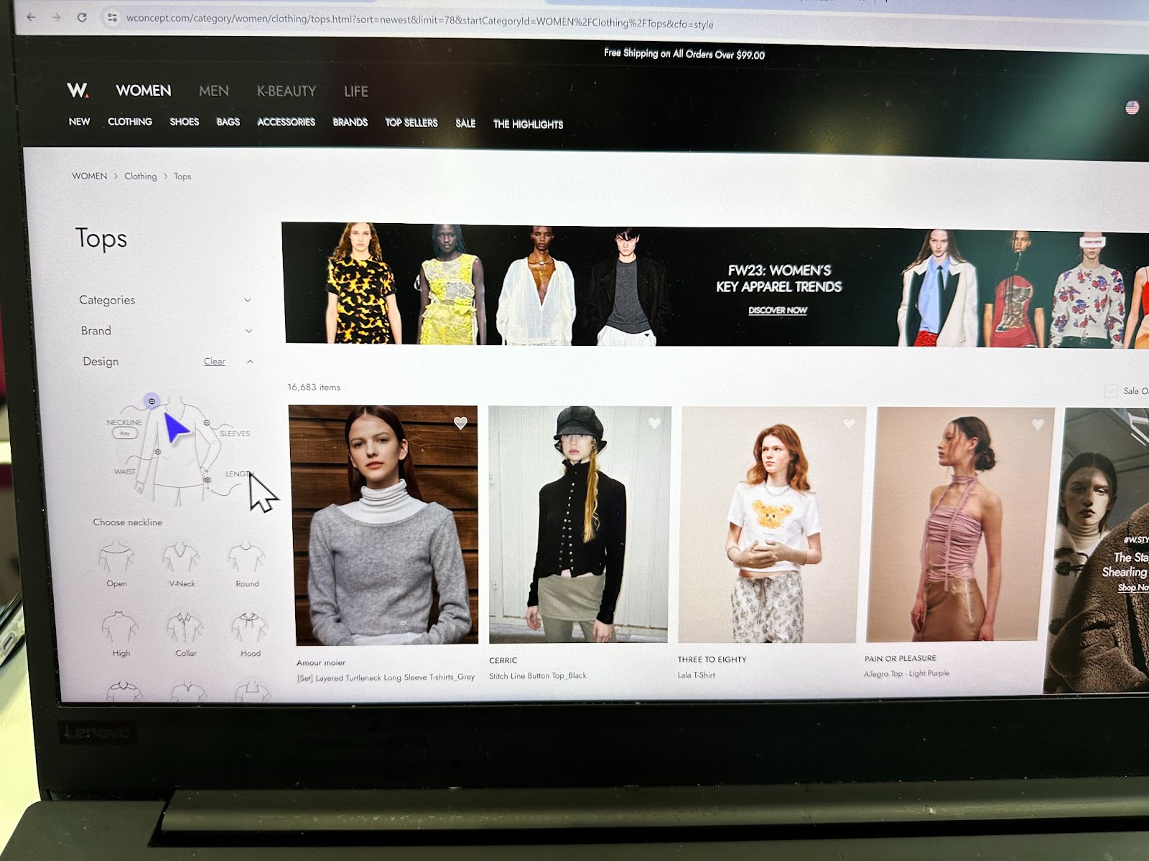Go to the TOP SELLERS menu

pos(411,123)
